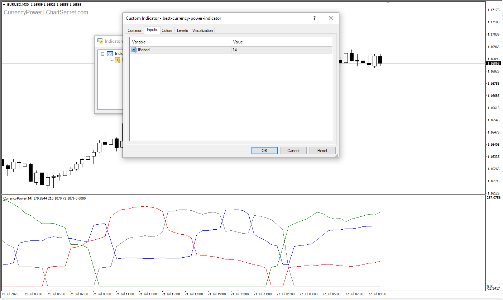Viewport: 503px width, 300px height.
Task: Open the EURUSD,M30 chart dropdown arrow
Action: point(4,4)
